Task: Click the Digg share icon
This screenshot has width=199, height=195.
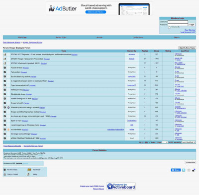Action: (189, 170)
